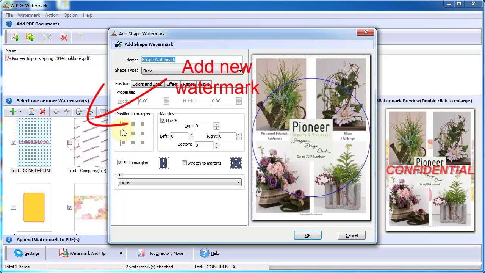Close the Add Shape Watermark dialog
Image resolution: width=485 pixels, height=273 pixels.
pos(366,32)
